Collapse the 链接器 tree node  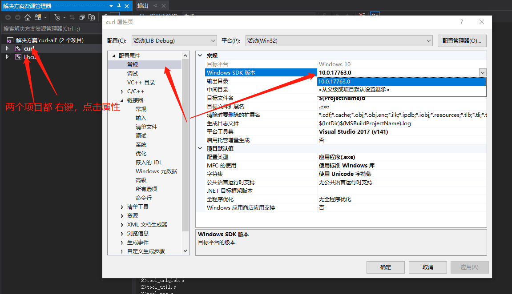click(122, 100)
